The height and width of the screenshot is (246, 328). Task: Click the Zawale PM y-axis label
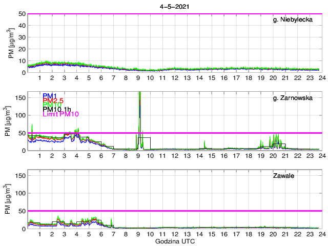pos(8,199)
